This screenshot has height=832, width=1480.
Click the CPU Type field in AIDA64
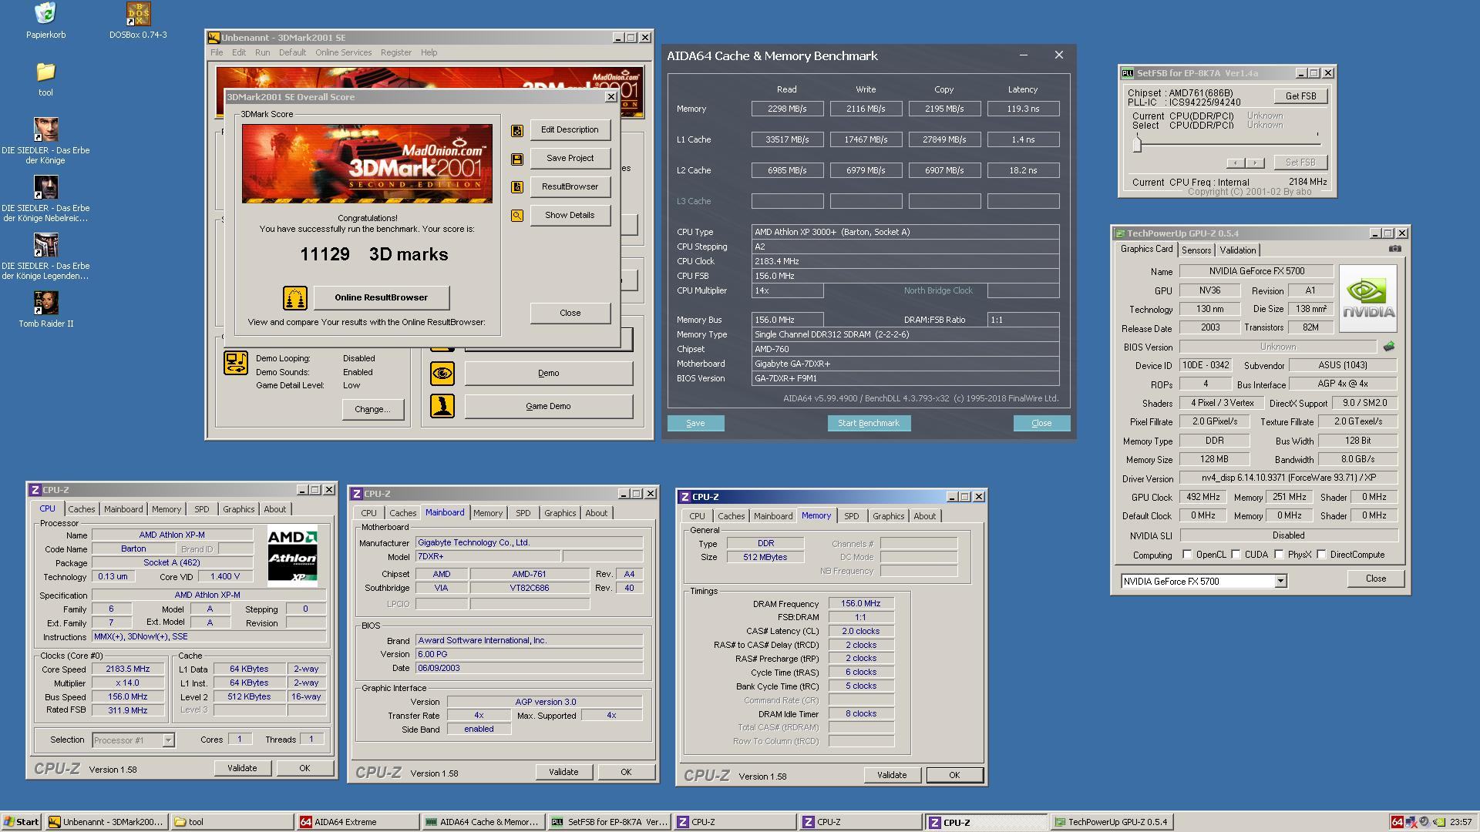pos(905,232)
